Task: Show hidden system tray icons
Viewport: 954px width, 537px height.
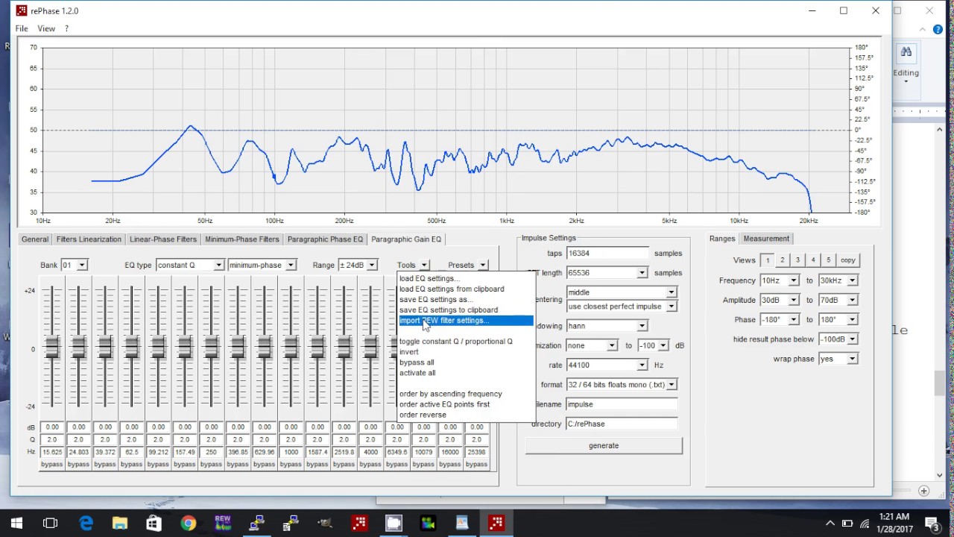Action: pos(830,524)
